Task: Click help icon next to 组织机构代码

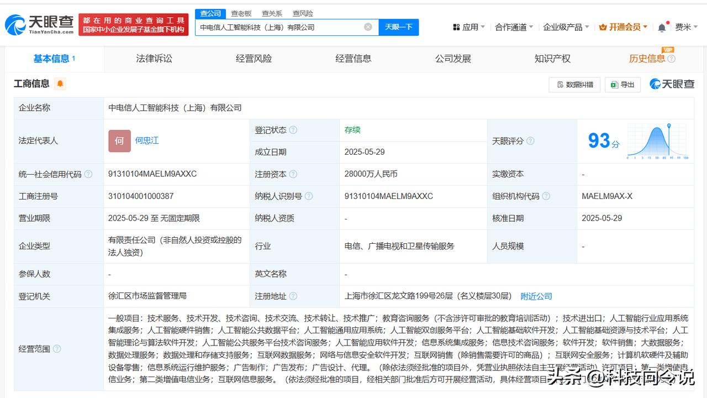Action: [546, 196]
